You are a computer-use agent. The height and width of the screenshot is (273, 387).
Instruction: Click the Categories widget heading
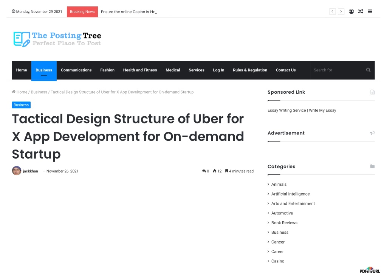click(281, 167)
